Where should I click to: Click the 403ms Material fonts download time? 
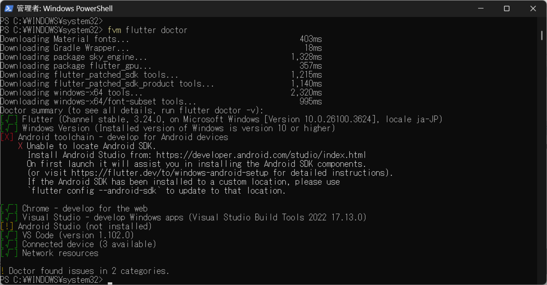[x=311, y=39]
